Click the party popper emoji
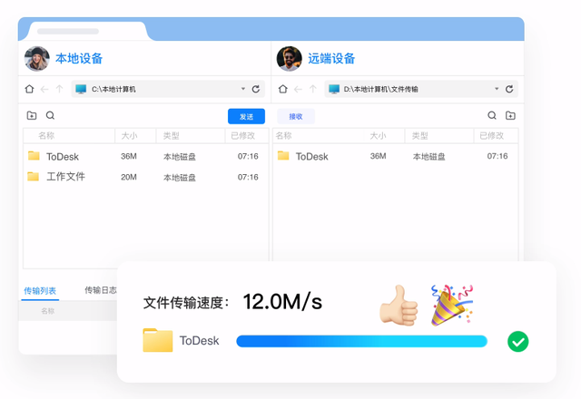 click(x=452, y=305)
